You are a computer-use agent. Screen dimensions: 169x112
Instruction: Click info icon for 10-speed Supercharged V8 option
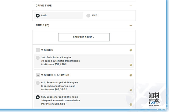click(x=131, y=105)
